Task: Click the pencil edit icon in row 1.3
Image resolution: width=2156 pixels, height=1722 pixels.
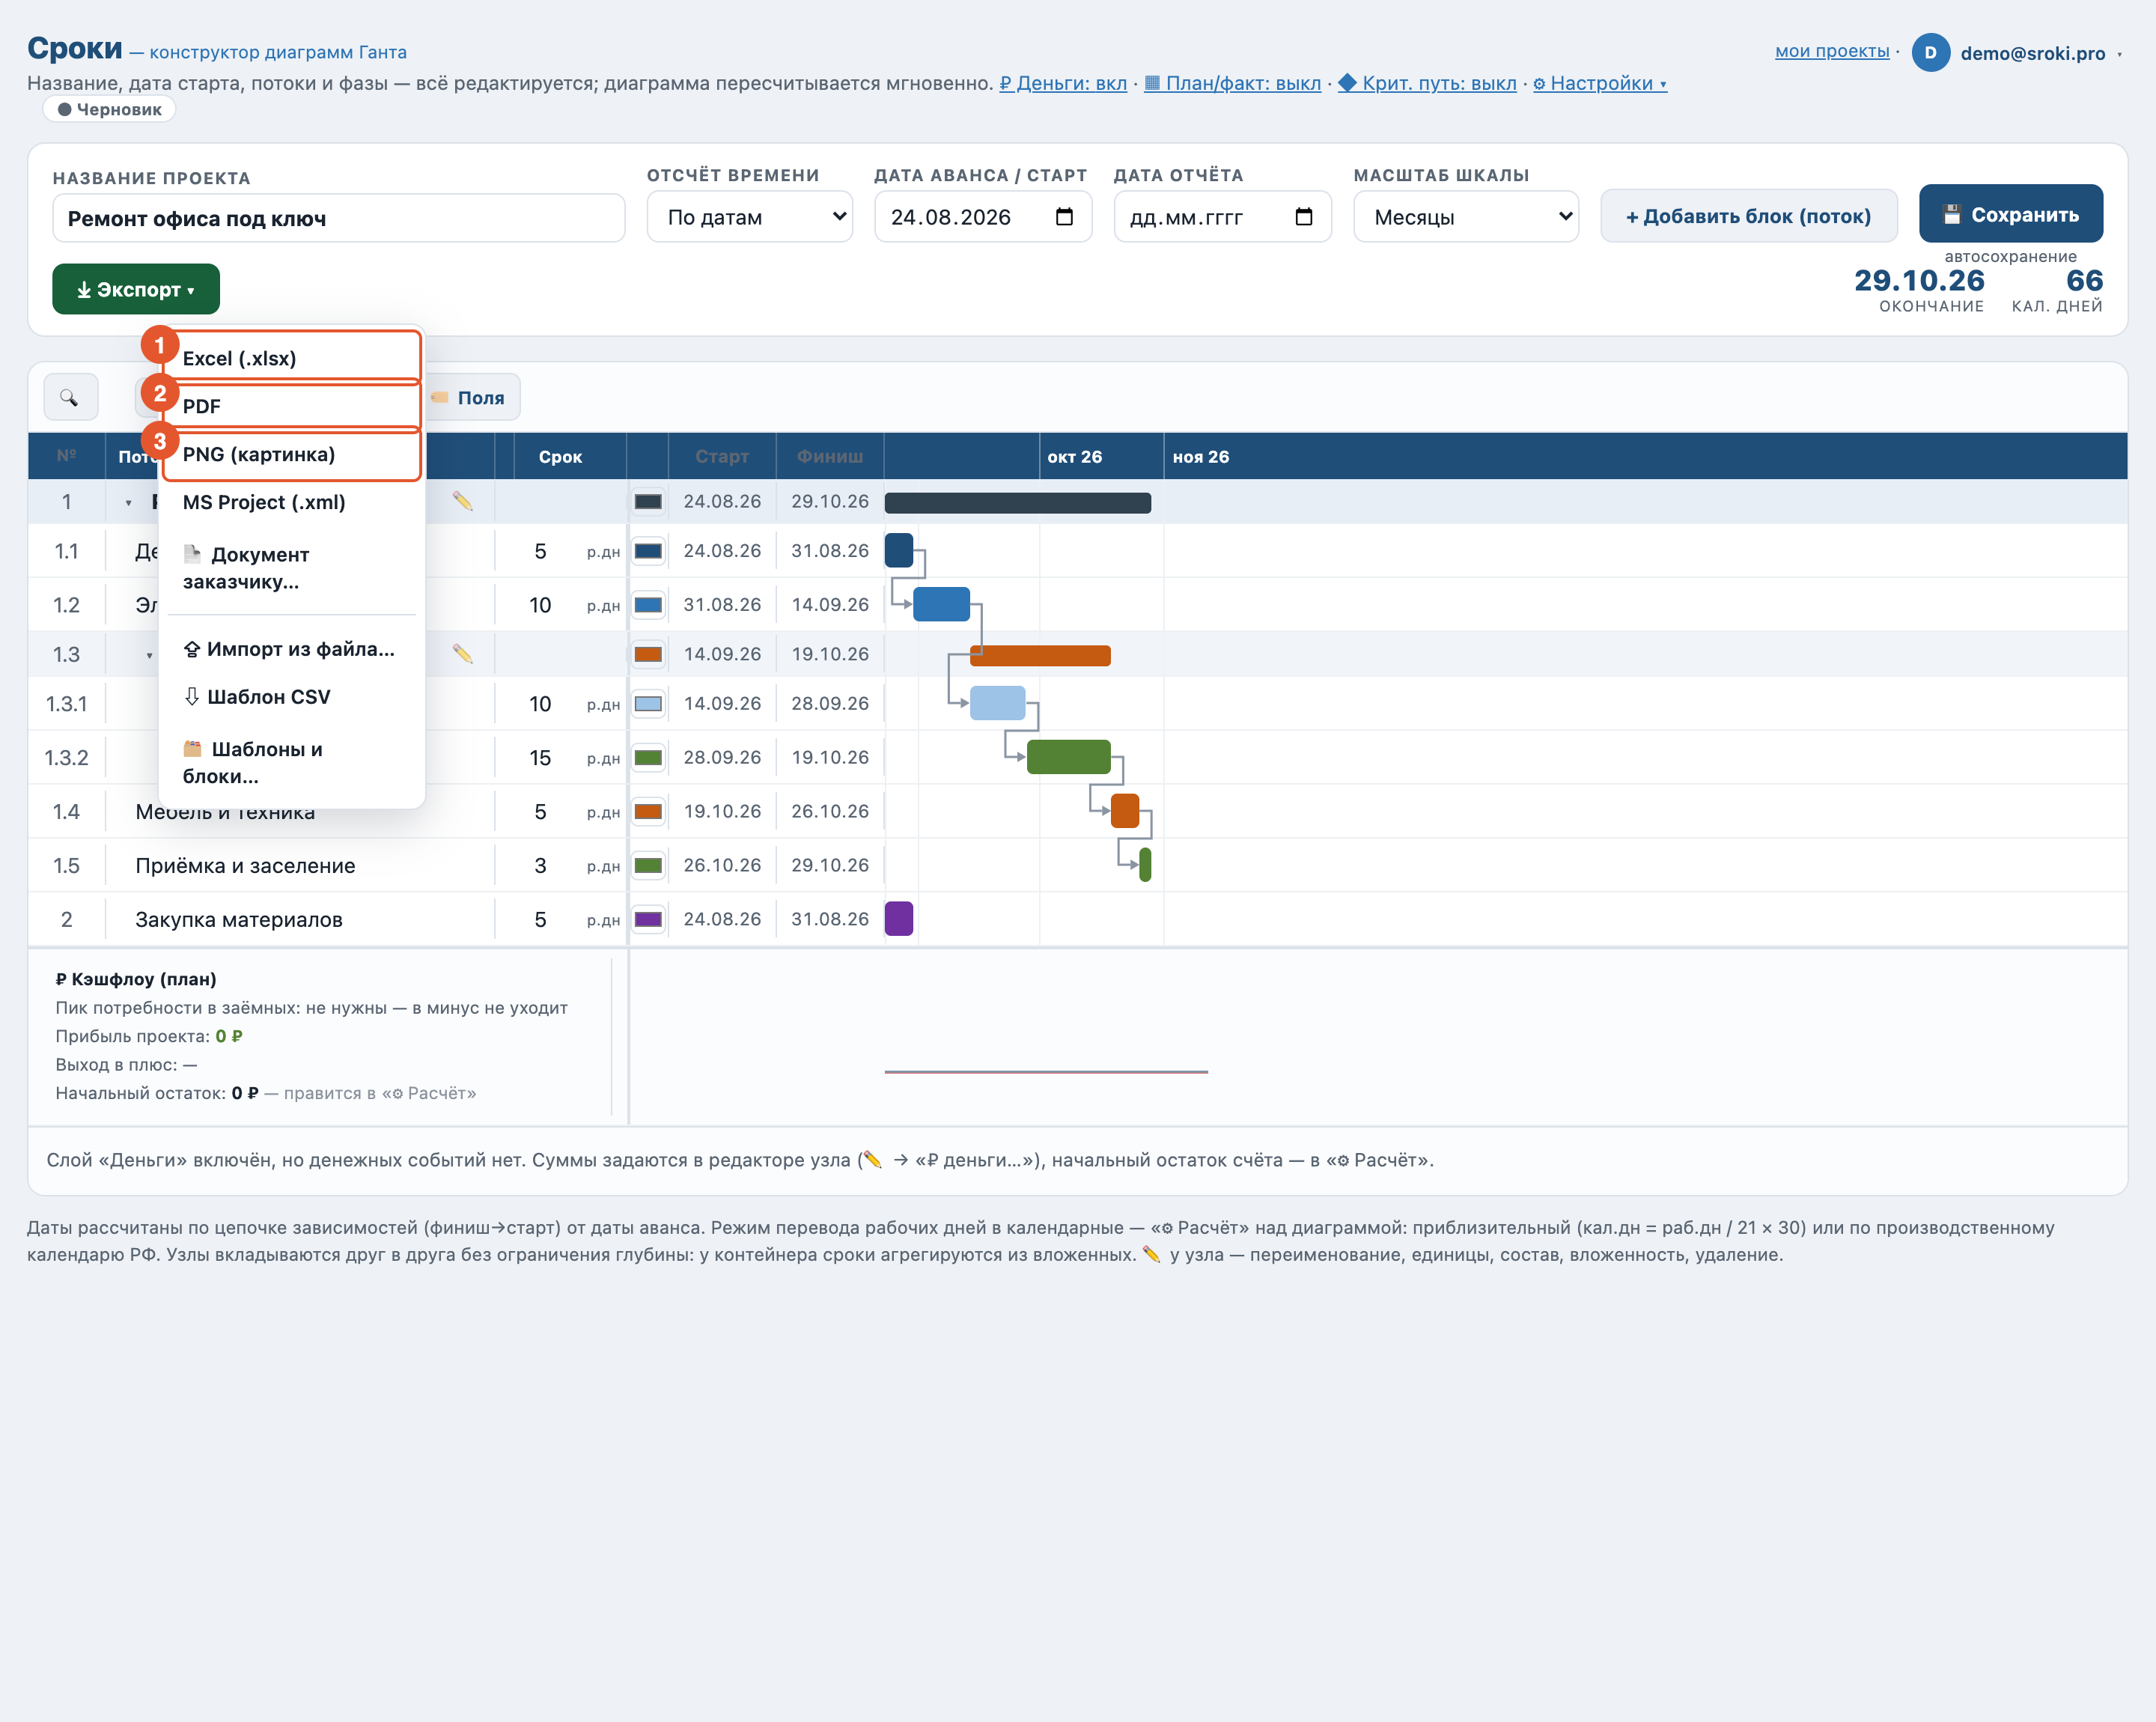Action: [x=462, y=654]
